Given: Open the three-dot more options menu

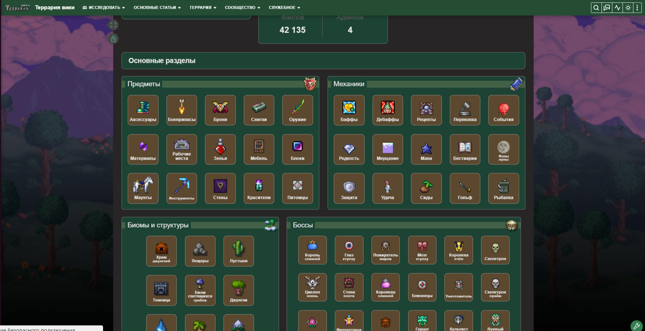Looking at the screenshot, I should point(637,8).
